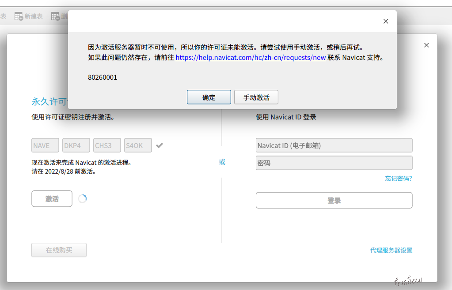452x290 pixels.
Task: Click the loading spinner beside 激活
Action: pos(82,199)
